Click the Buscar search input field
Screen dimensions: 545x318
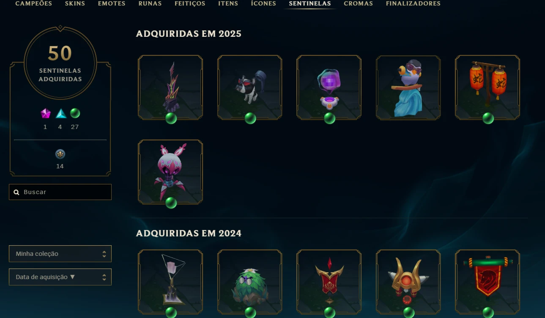(x=60, y=192)
